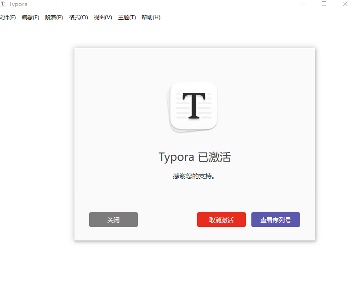Maximize the Typora window
The width and height of the screenshot is (352, 300).
(324, 4)
